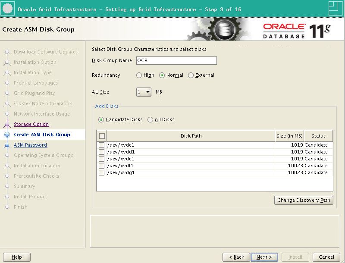Select Candidate Disks radio button
The height and width of the screenshot is (263, 345).
(101, 120)
